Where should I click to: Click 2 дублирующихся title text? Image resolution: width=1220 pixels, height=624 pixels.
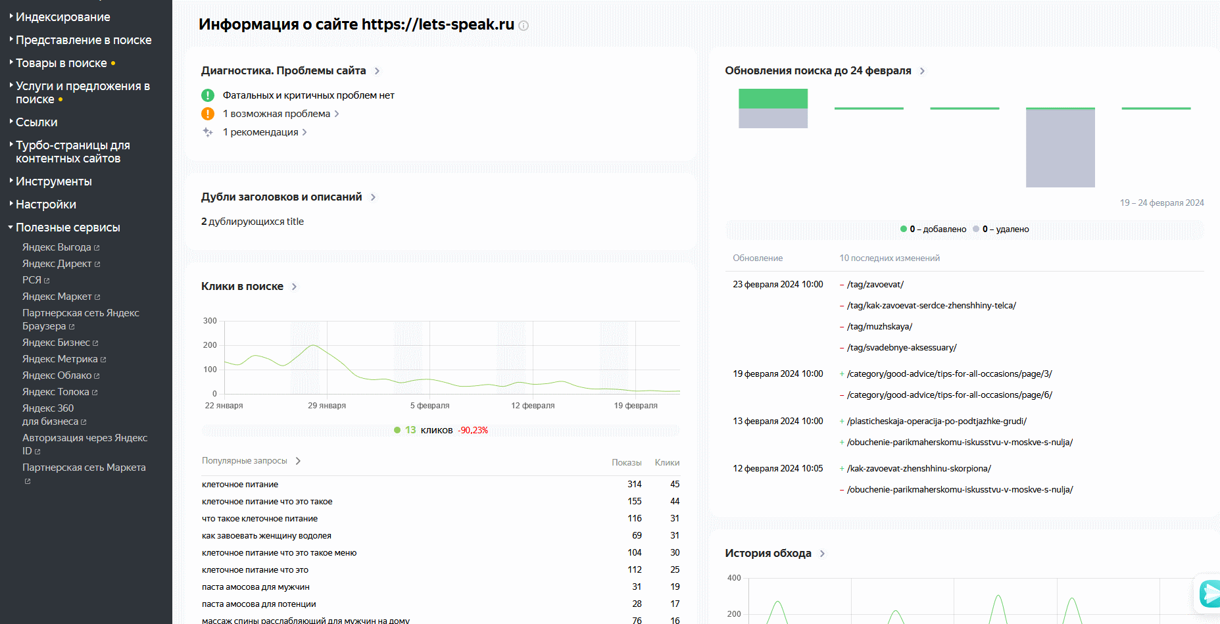(253, 222)
